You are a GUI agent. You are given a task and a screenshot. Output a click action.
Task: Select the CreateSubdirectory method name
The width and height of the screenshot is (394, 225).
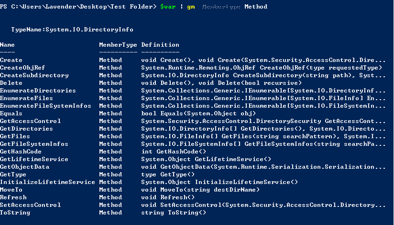click(34, 75)
